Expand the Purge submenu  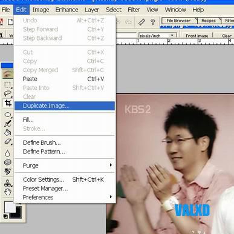[65, 165]
